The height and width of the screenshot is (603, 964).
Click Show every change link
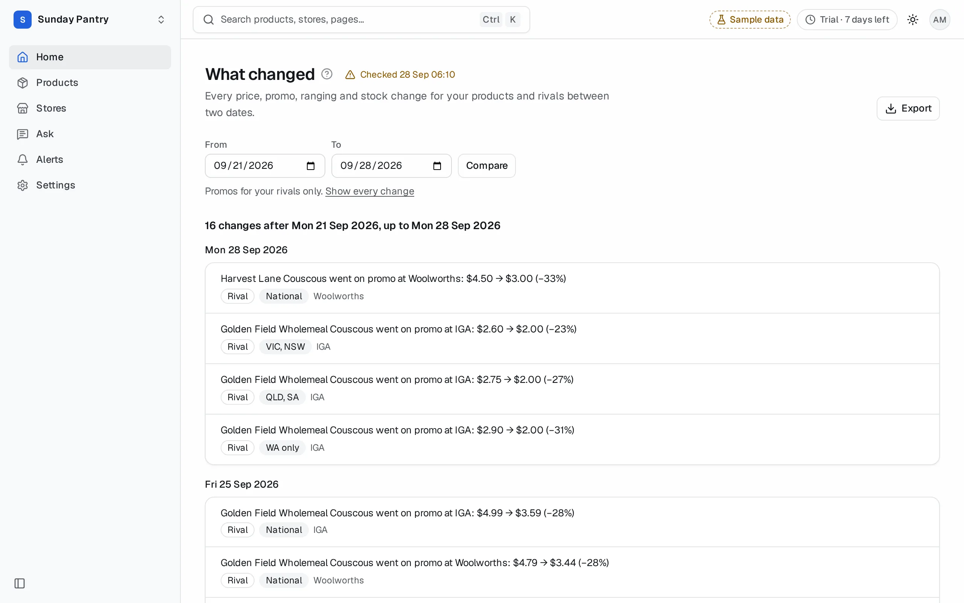coord(370,191)
